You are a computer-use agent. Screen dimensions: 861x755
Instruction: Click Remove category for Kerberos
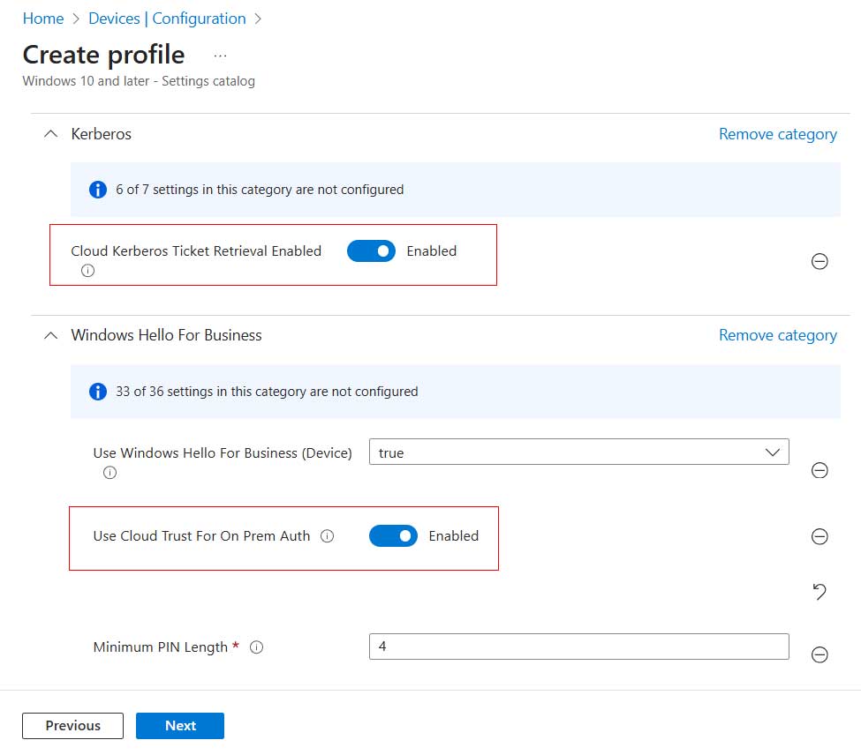click(x=777, y=134)
